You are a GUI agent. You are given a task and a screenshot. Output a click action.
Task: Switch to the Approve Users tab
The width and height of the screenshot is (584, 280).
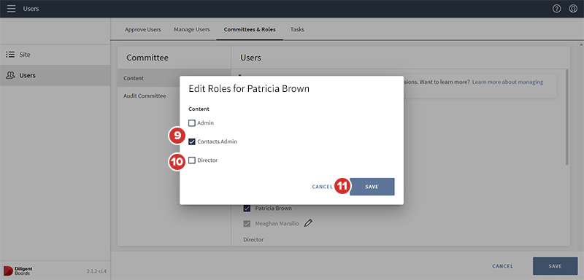click(143, 29)
